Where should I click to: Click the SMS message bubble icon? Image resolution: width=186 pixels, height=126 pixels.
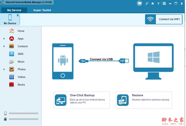coord(11,54)
